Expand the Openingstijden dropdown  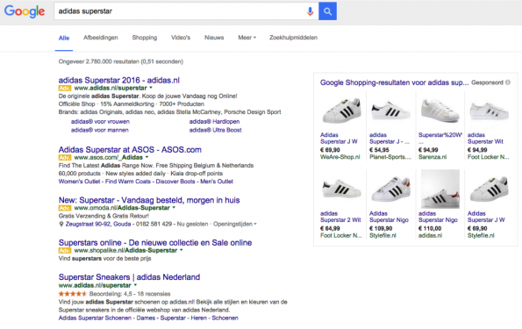click(235, 224)
